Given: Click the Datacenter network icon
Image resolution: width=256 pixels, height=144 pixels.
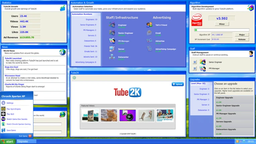Looking at the screenshot, I should tap(112, 57).
